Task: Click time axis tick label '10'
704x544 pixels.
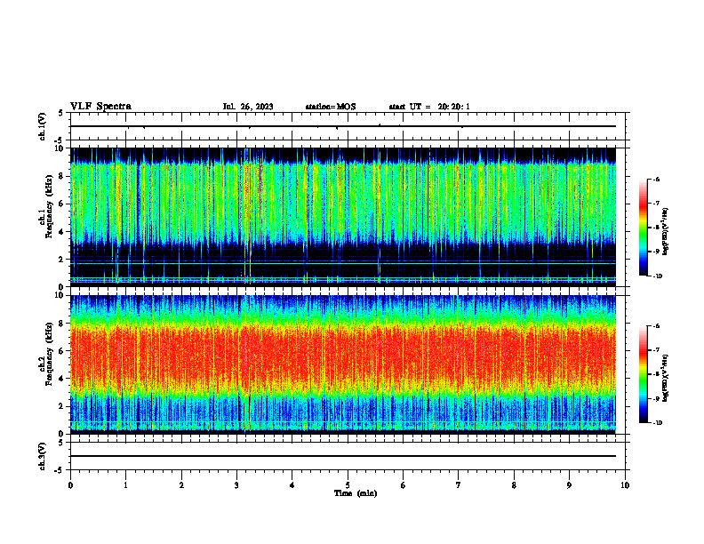Action: coord(625,485)
